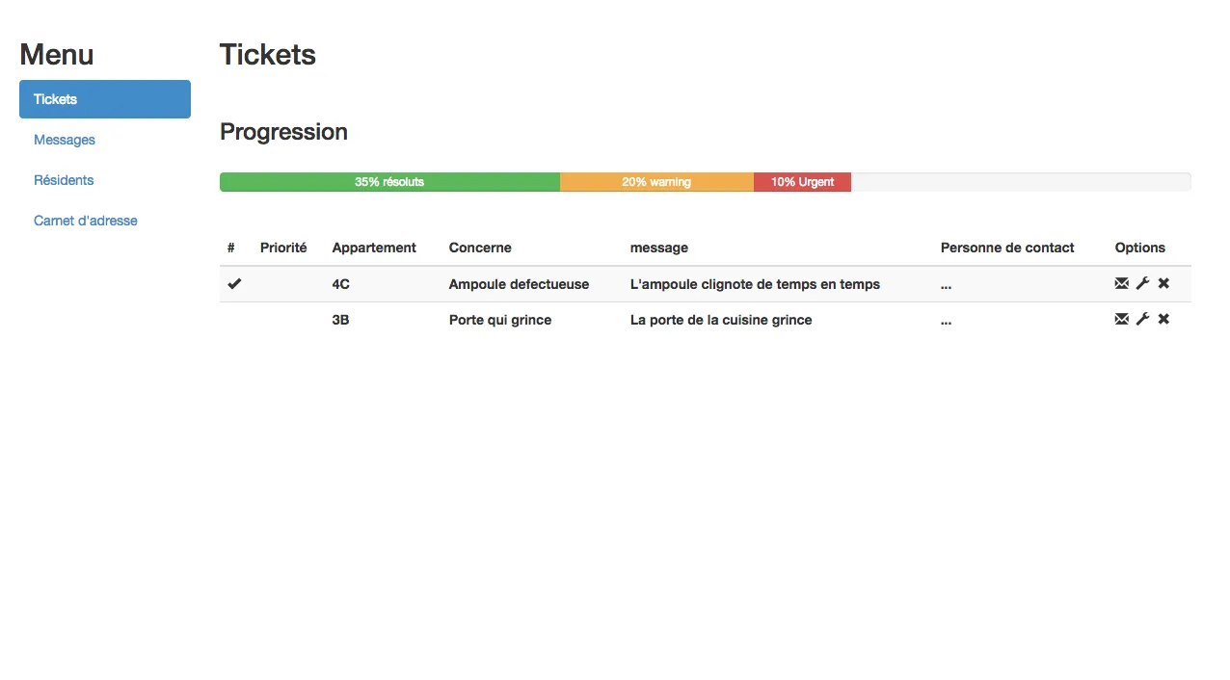Delete the 4C ticket with the X icon
Screen dimensions: 1230x680
1163,283
